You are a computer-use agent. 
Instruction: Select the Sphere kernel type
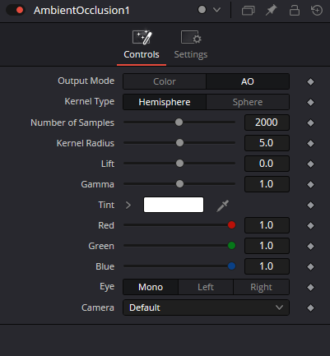click(x=248, y=102)
